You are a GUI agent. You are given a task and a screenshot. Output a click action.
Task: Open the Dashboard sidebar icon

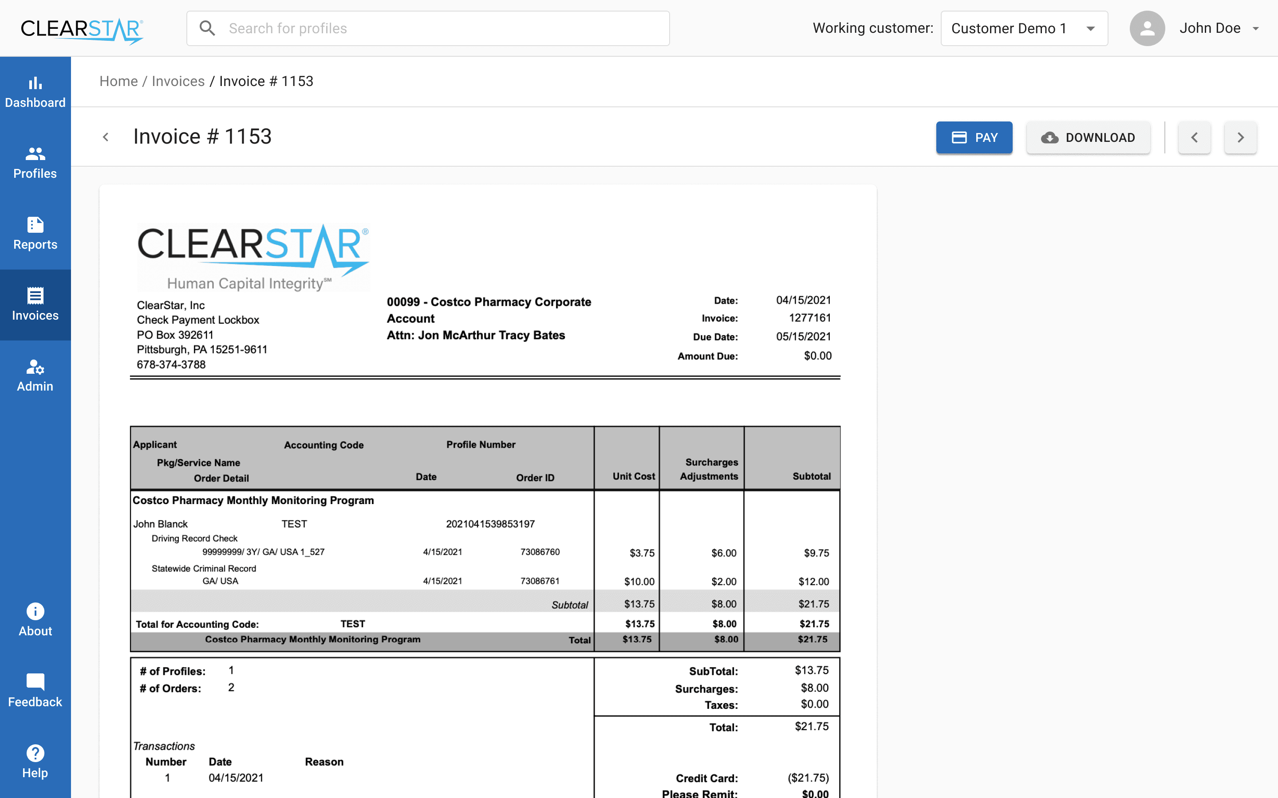pos(35,83)
